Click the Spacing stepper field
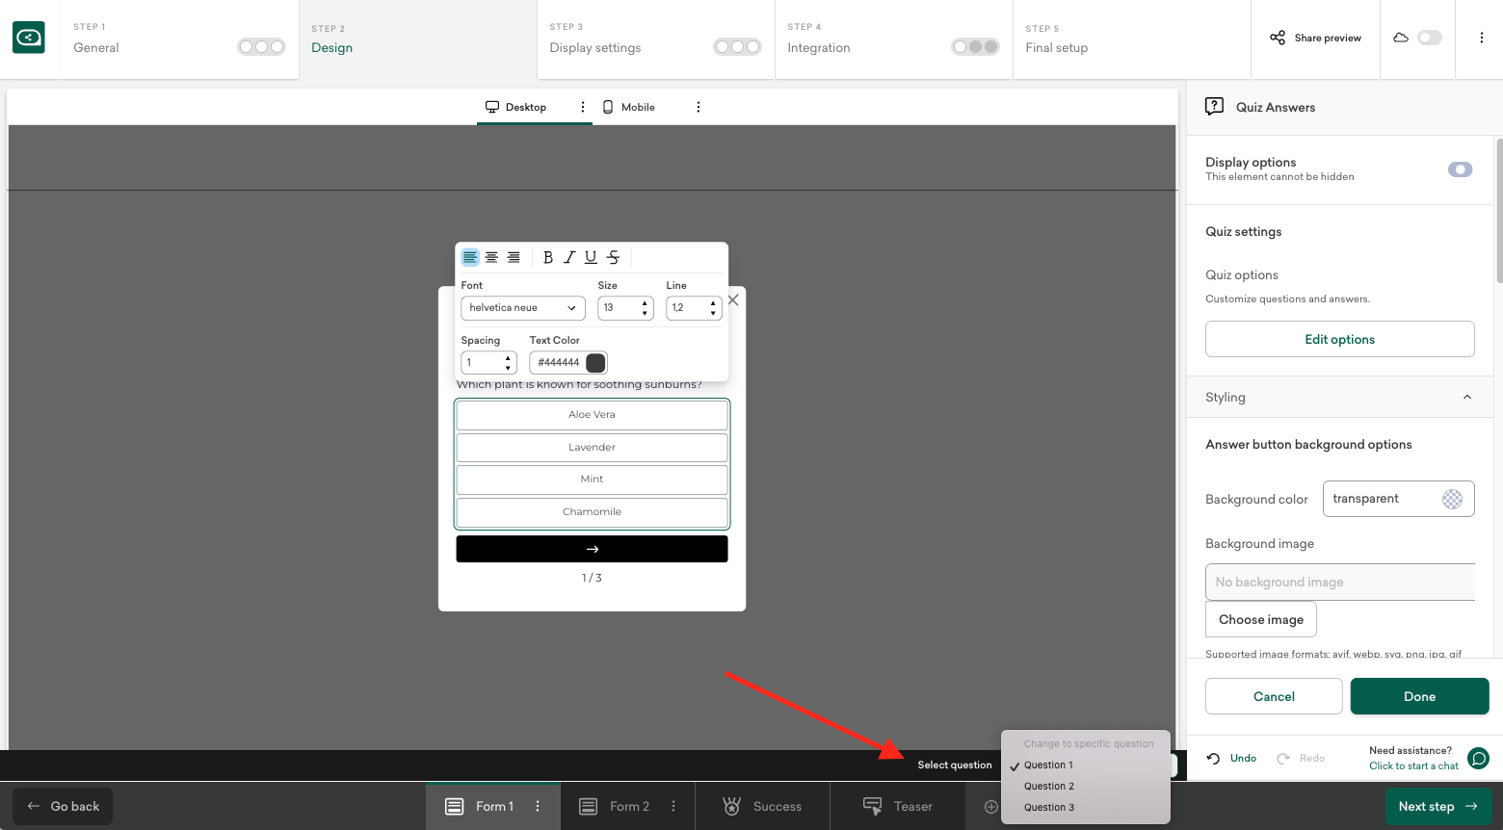 coord(488,363)
